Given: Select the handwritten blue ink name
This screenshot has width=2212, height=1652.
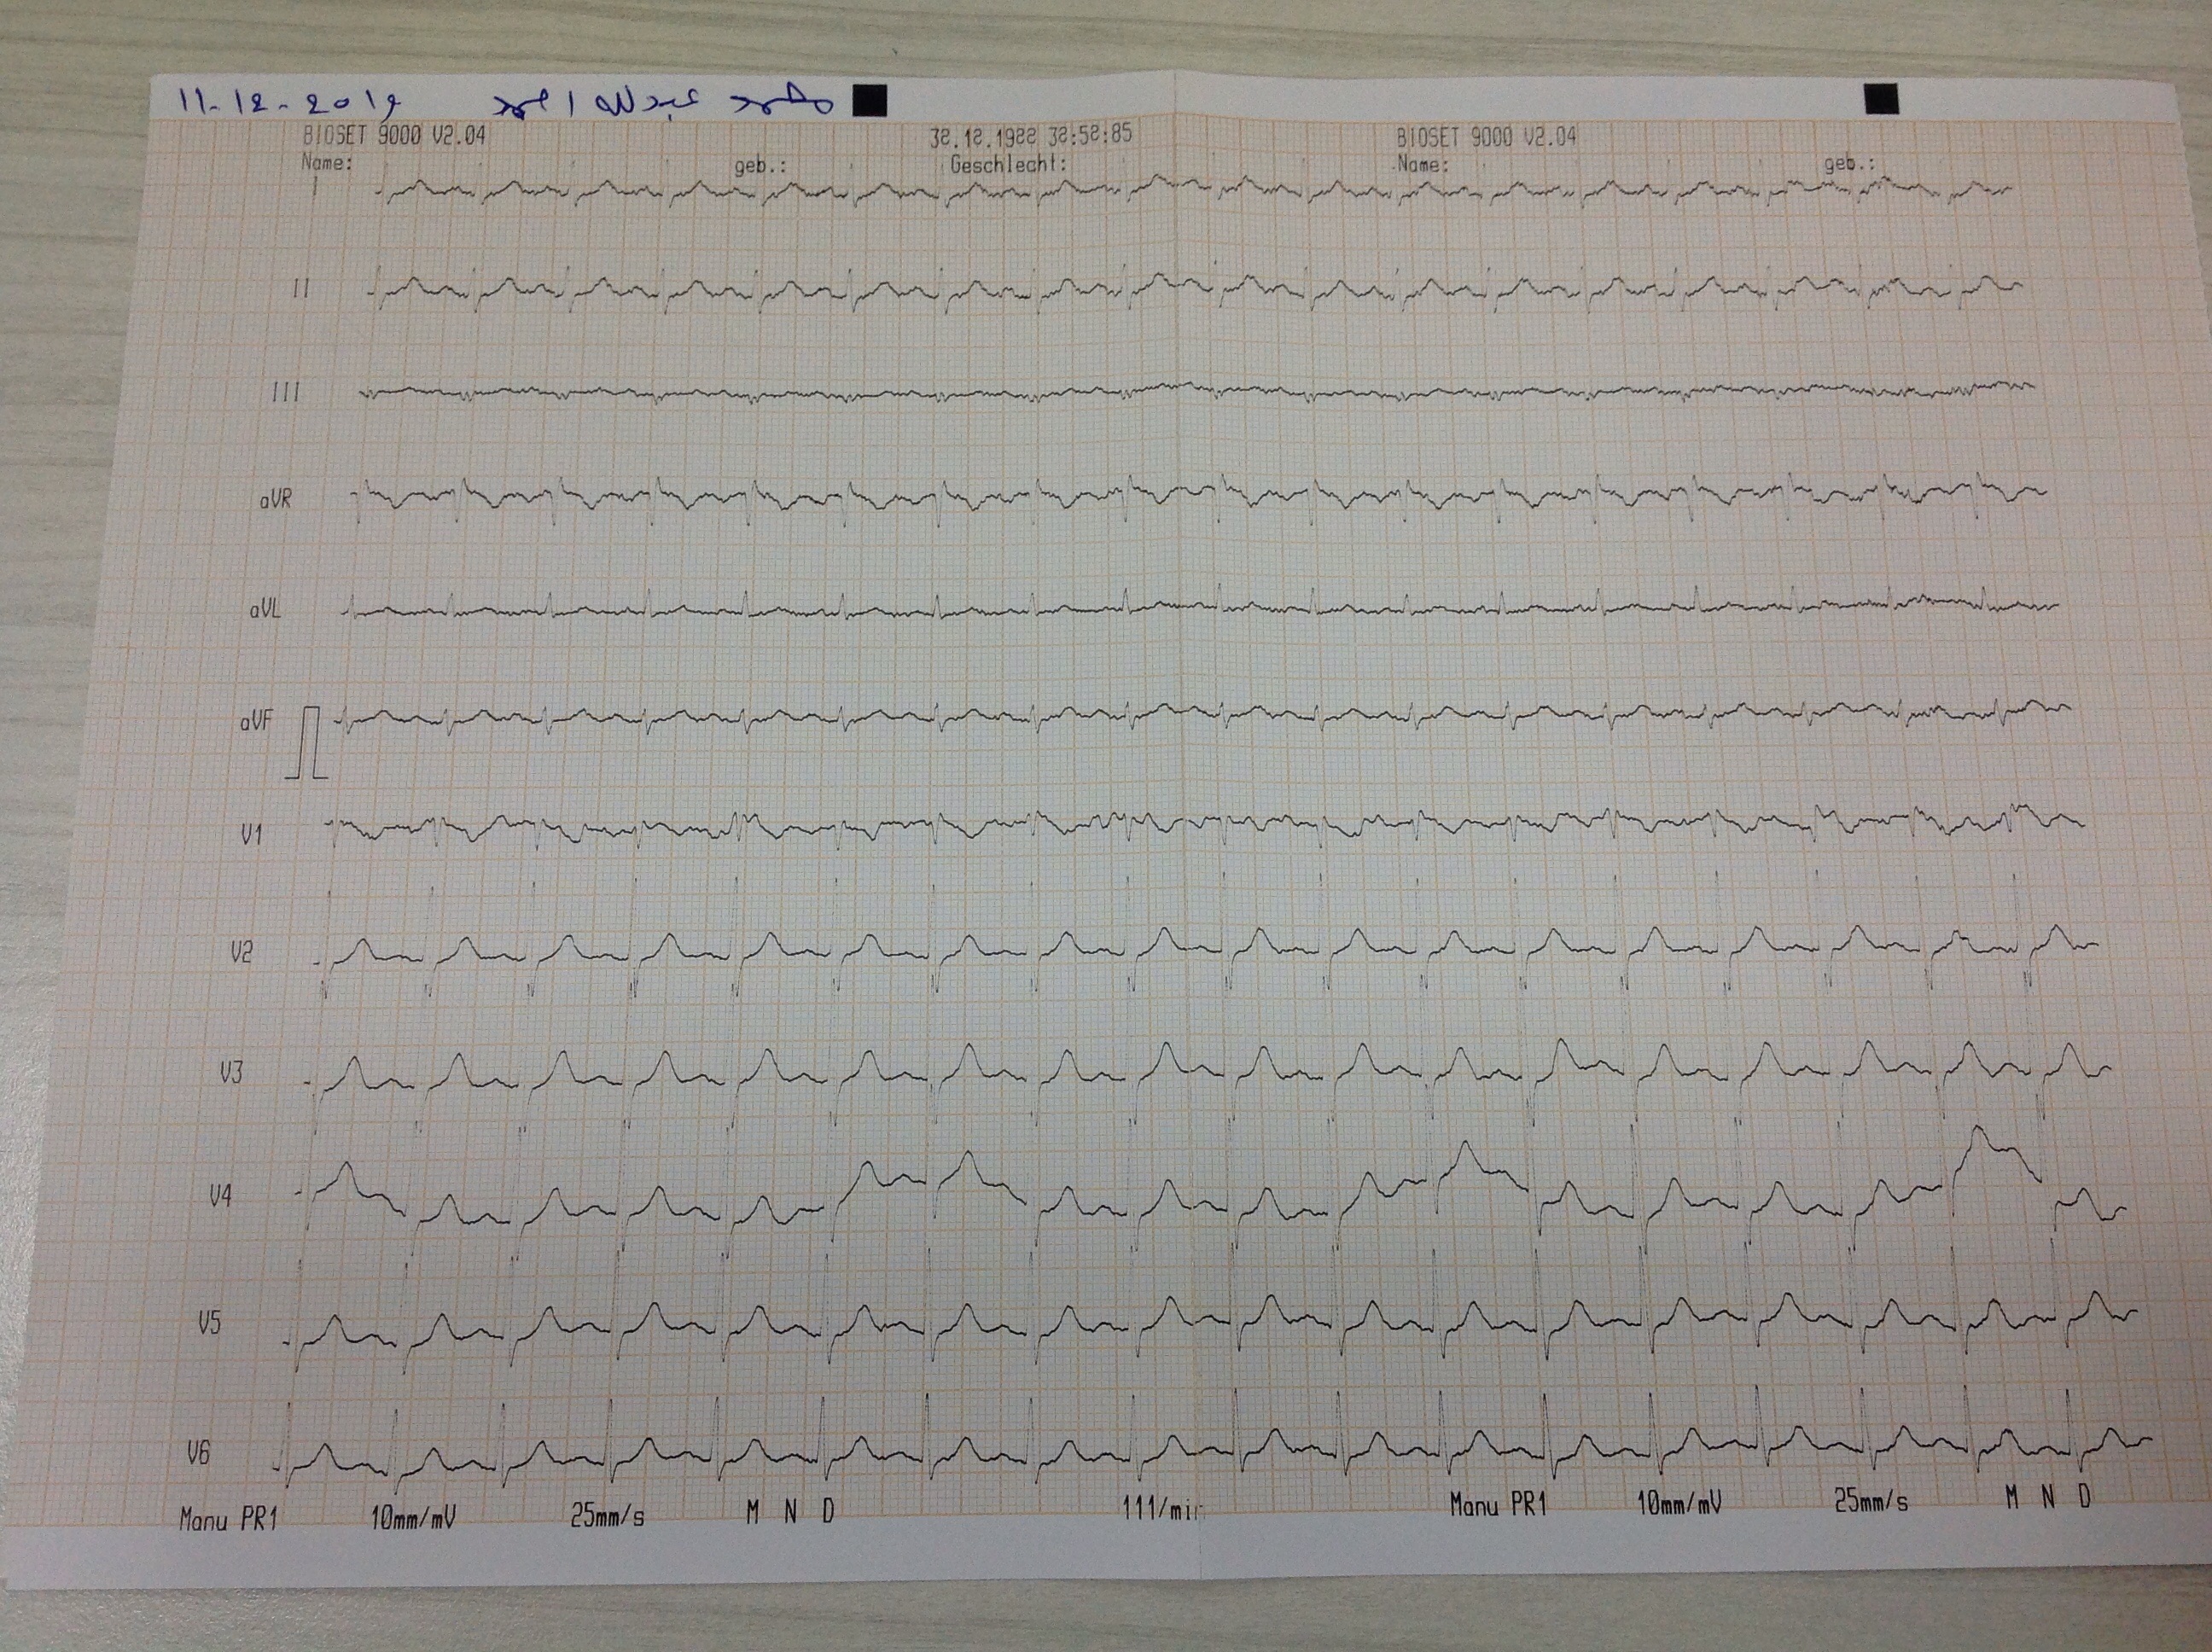Looking at the screenshot, I should (664, 103).
